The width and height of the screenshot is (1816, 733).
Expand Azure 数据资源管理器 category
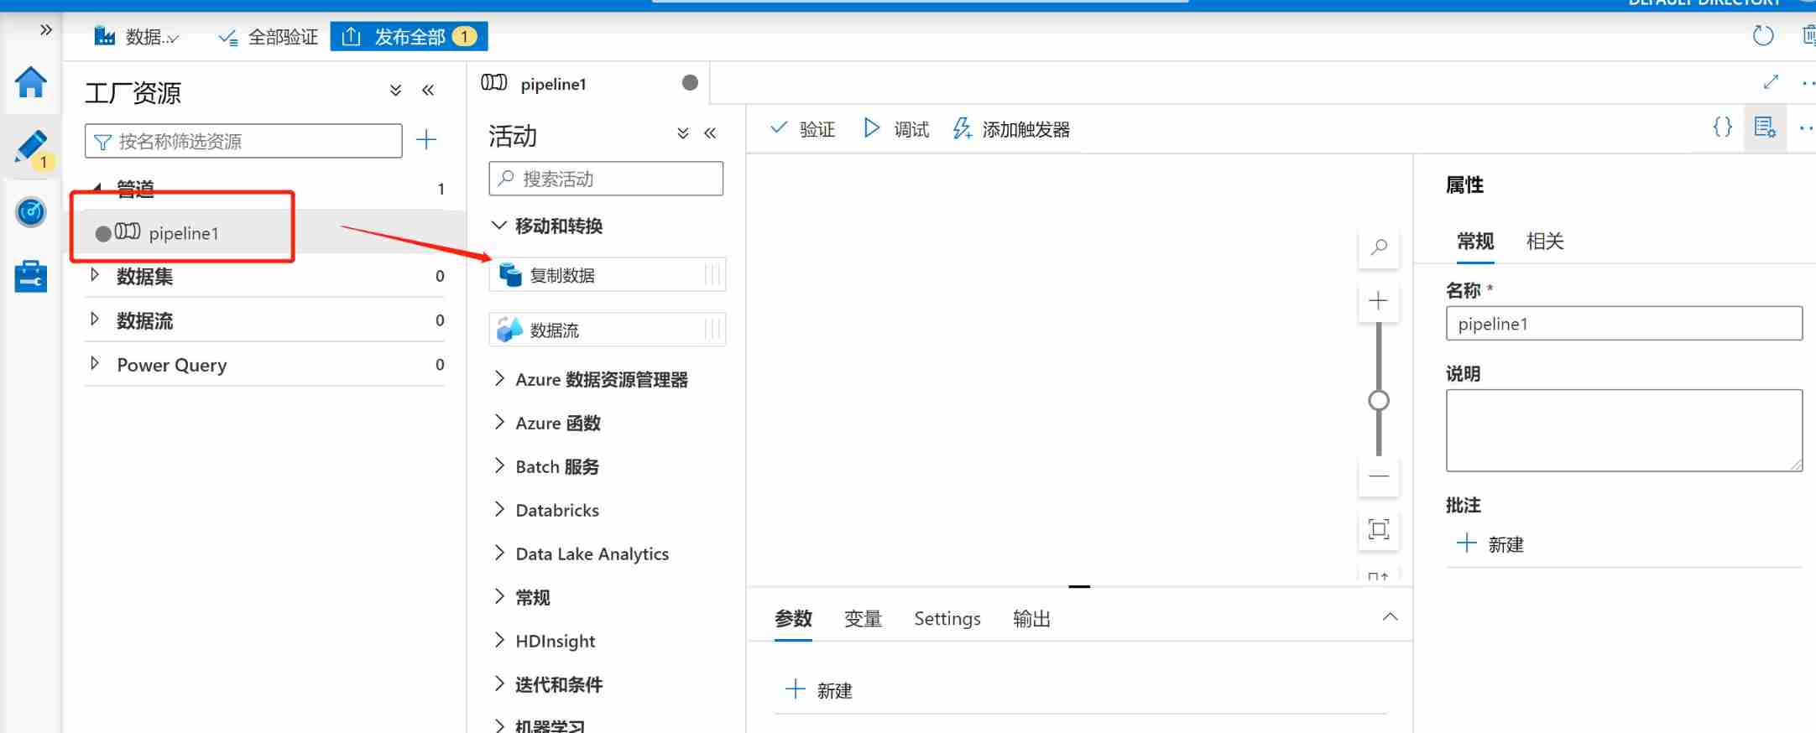click(499, 378)
